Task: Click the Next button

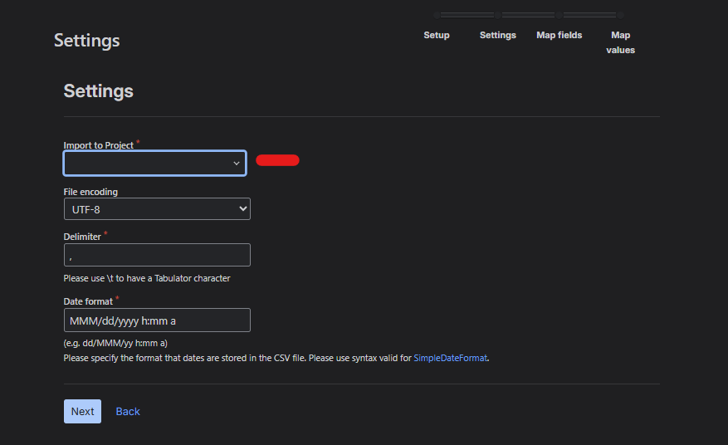Action: point(82,411)
